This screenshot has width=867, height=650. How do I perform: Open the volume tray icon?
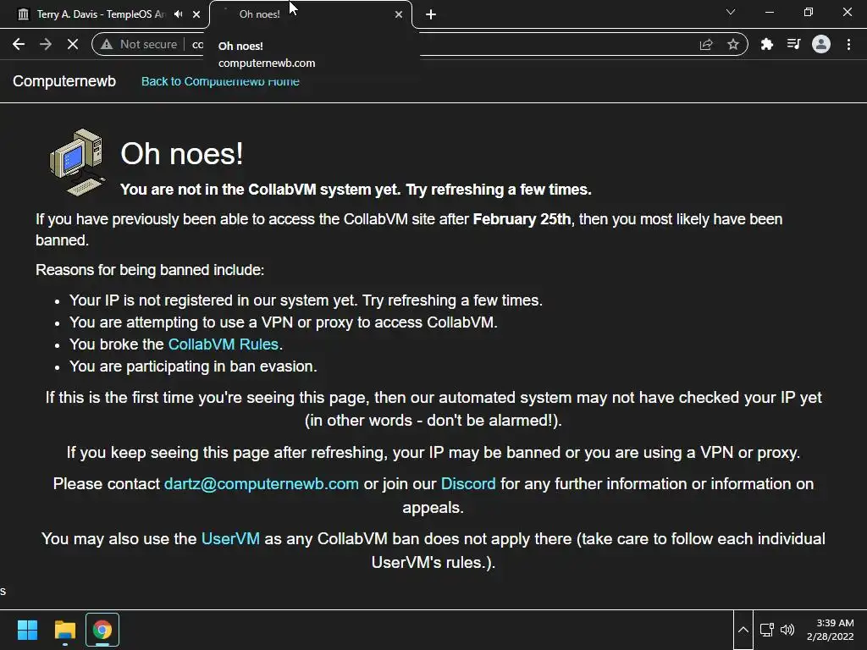(787, 630)
